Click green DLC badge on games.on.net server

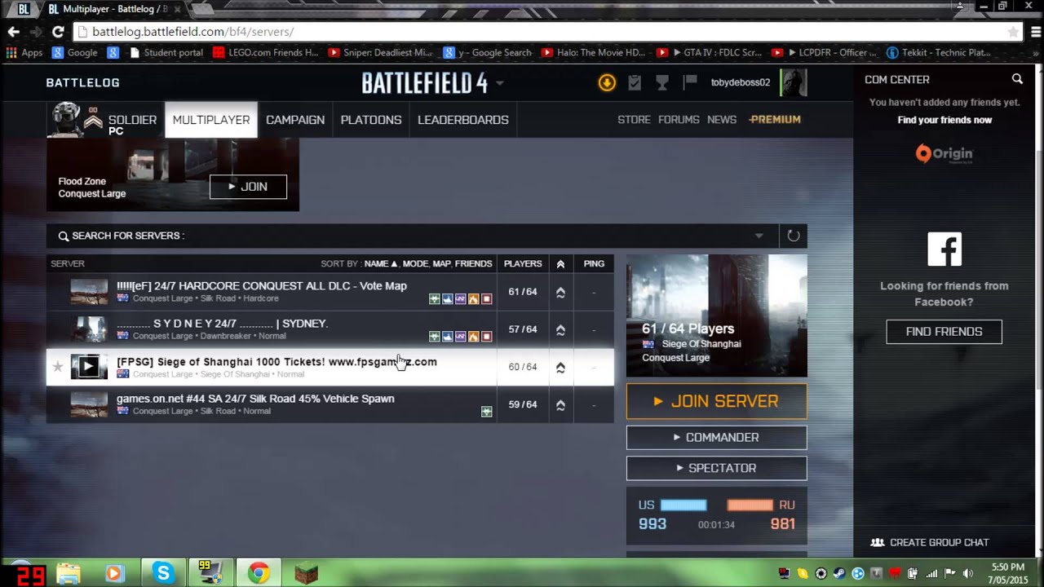coord(487,412)
